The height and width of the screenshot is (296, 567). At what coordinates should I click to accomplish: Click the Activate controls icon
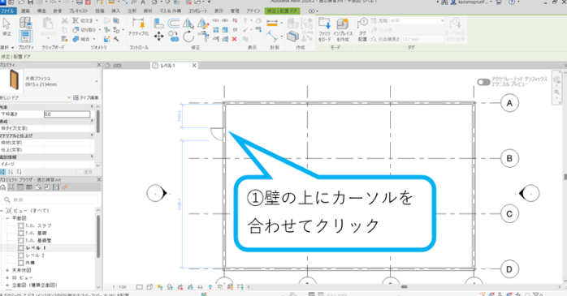click(138, 24)
